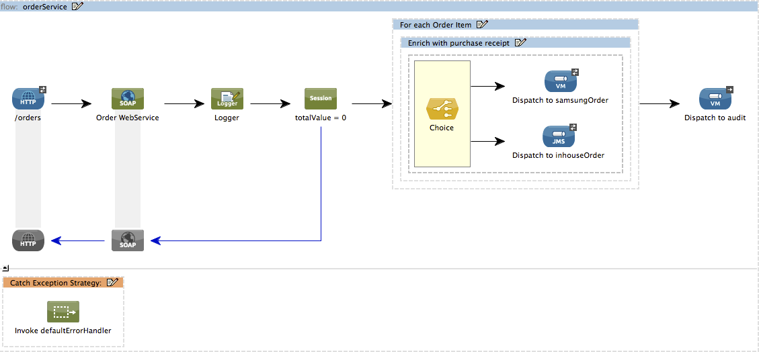Collapse the exception strategy section toggle

[x=6, y=267]
